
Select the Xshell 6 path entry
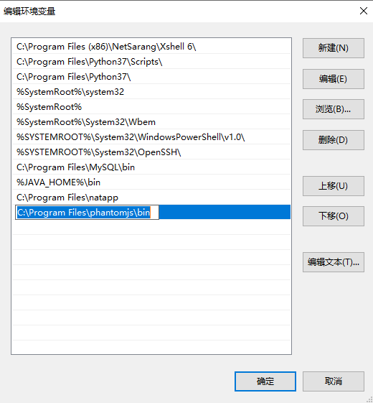(151, 47)
